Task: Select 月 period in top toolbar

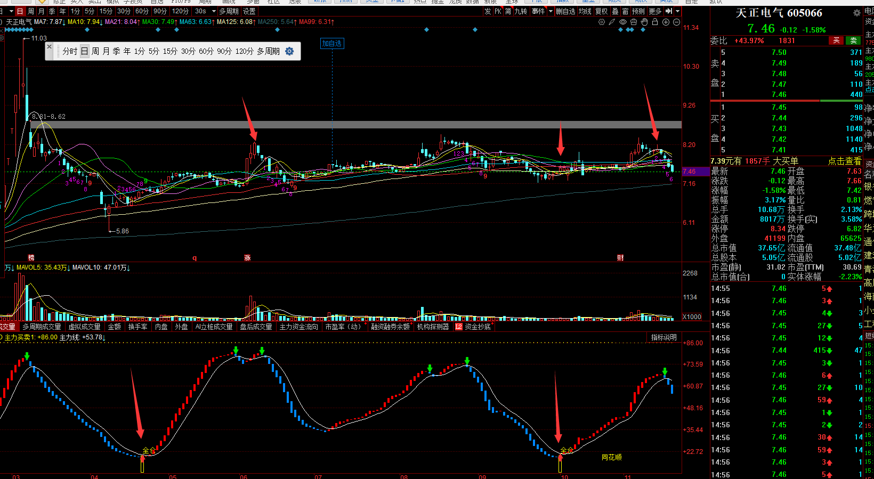Action: point(42,11)
